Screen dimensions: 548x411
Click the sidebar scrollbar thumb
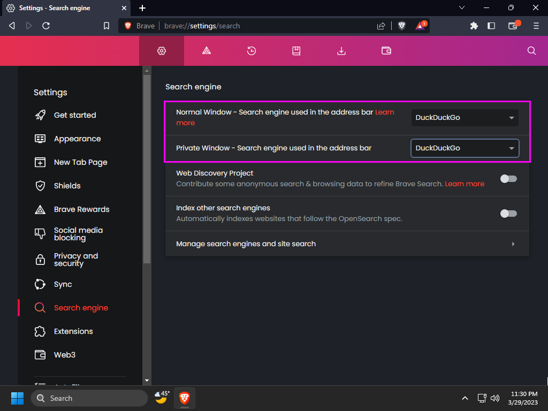click(147, 169)
